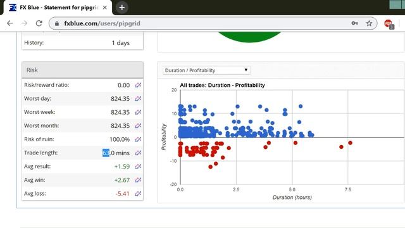The height and width of the screenshot is (228, 405).
Task: Click edit icon beside Worst month
Action: pyautogui.click(x=138, y=125)
